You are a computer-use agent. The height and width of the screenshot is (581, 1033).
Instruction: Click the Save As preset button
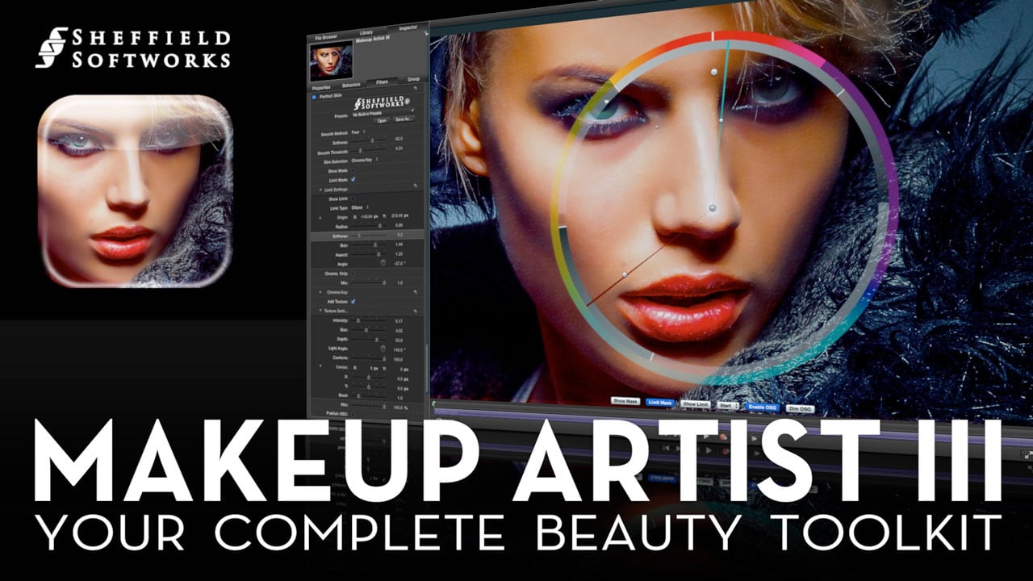tap(404, 119)
